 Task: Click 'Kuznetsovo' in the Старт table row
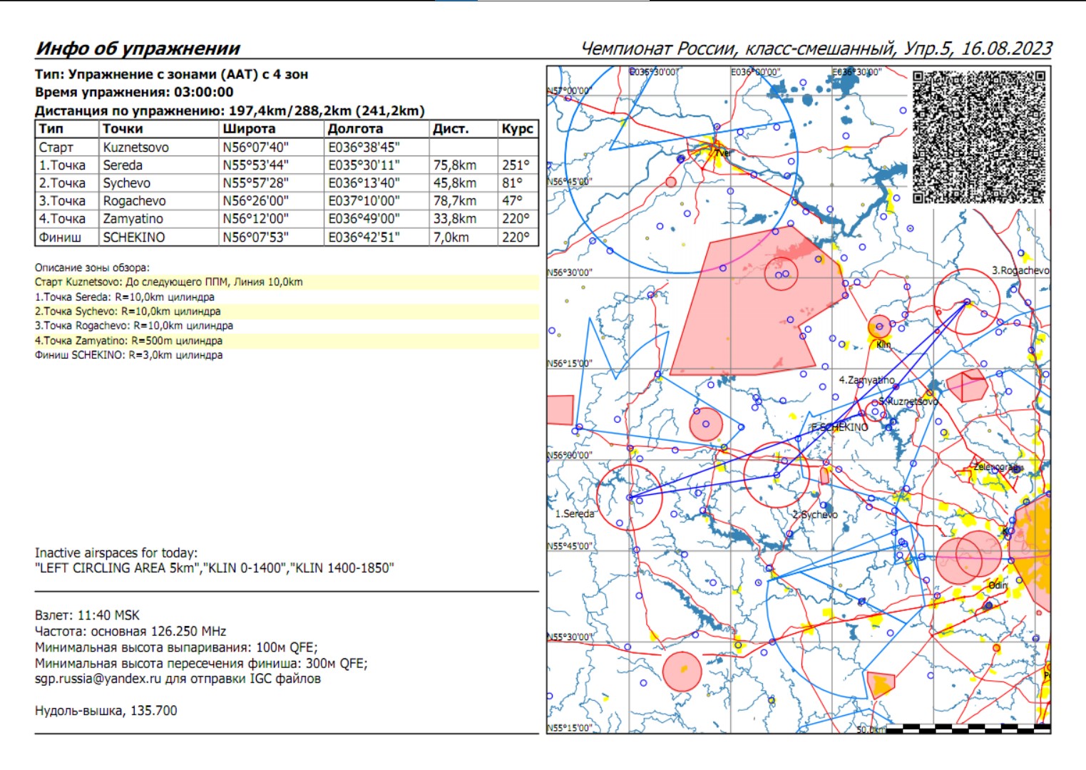tap(135, 148)
